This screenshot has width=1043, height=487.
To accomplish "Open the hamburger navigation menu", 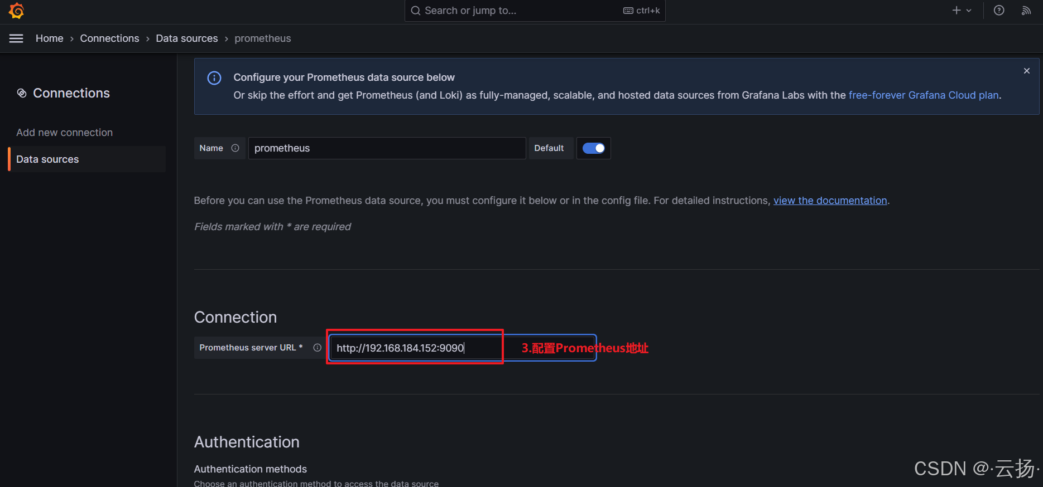I will pos(16,38).
